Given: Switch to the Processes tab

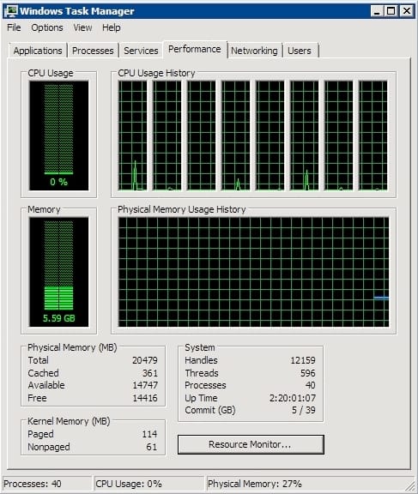Looking at the screenshot, I should click(93, 51).
